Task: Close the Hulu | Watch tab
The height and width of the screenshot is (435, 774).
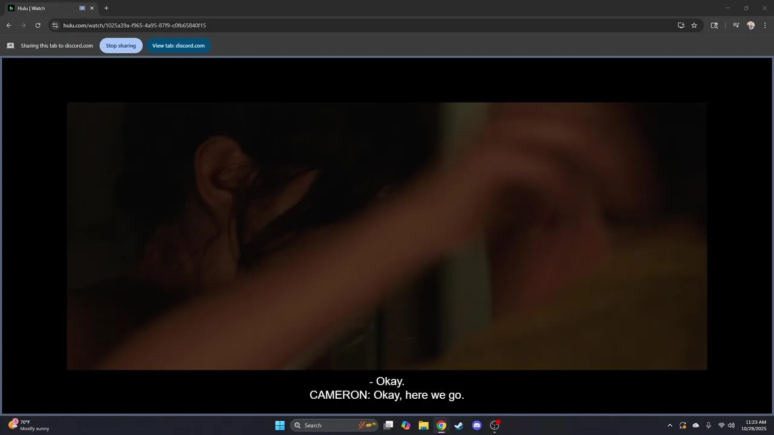Action: pyautogui.click(x=92, y=8)
